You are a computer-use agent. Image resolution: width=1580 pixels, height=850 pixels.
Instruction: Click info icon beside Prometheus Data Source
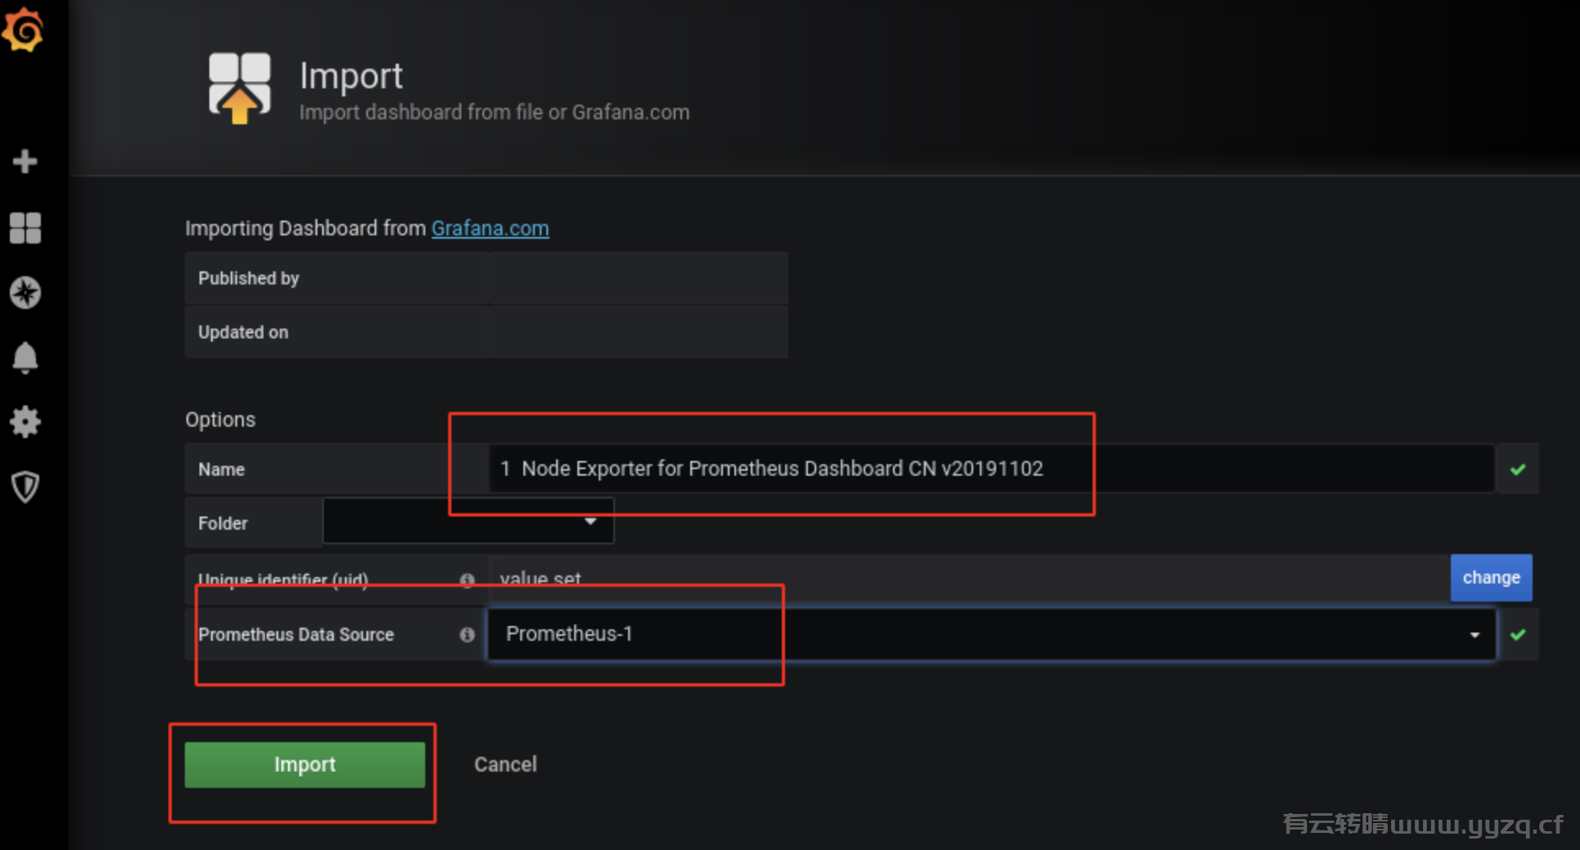point(467,634)
